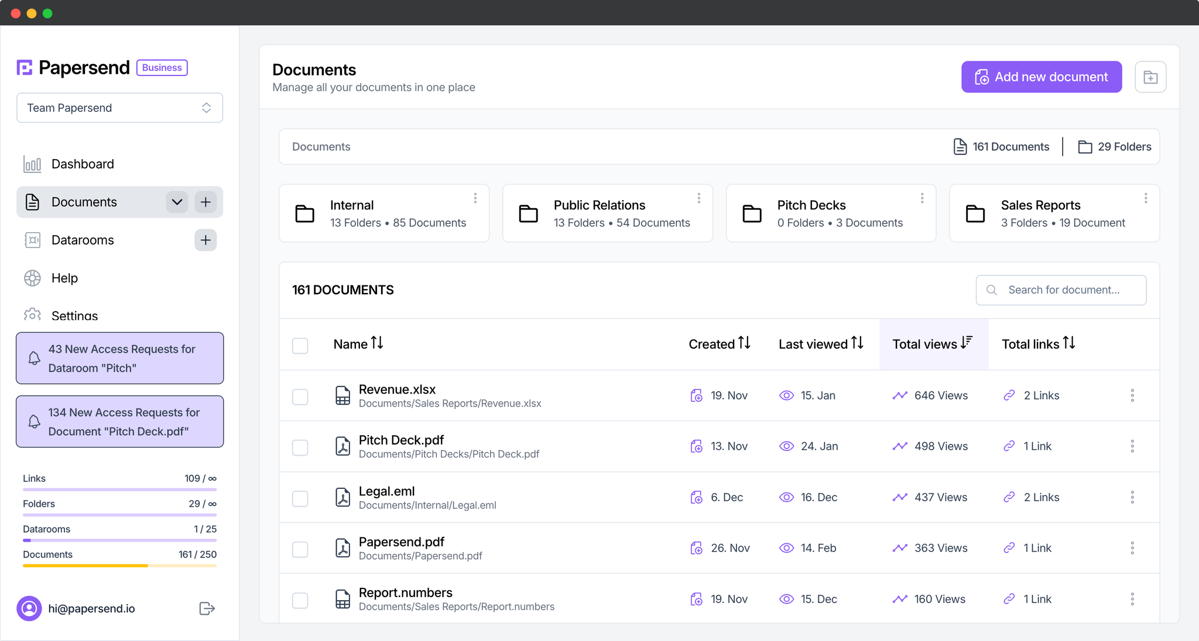Sort the table by the Name column arrows
The width and height of the screenshot is (1199, 641).
376,343
